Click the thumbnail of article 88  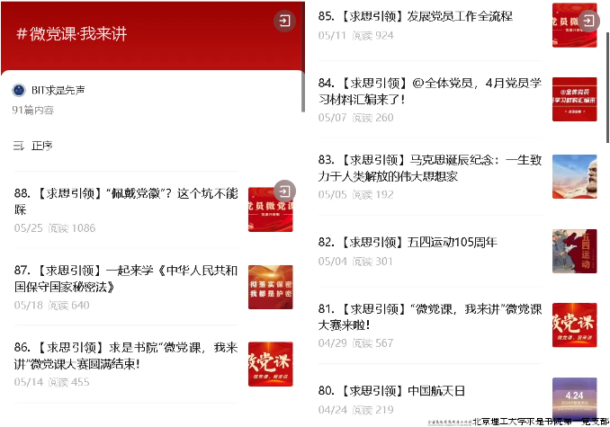[x=271, y=209]
